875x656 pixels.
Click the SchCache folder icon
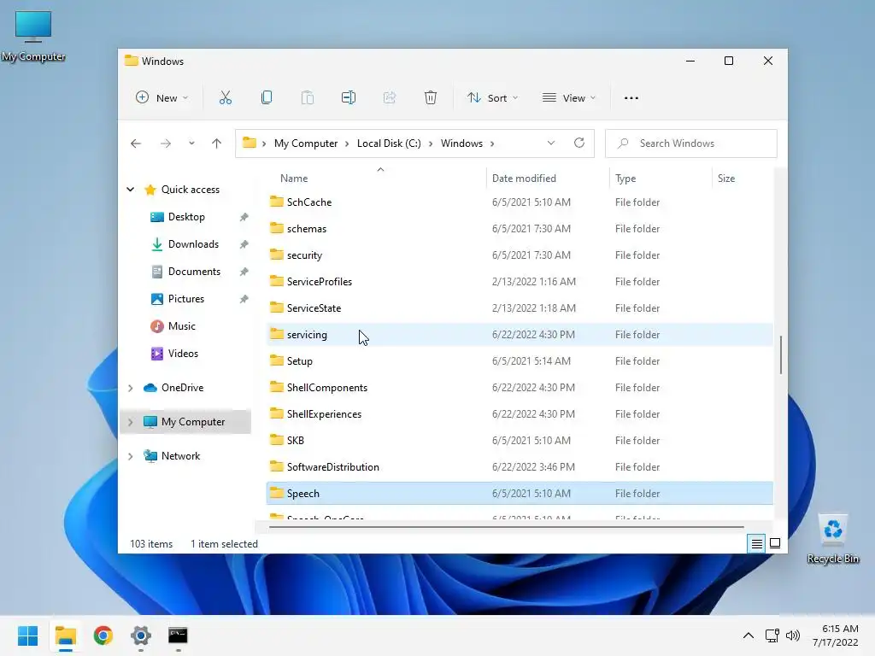pyautogui.click(x=276, y=202)
